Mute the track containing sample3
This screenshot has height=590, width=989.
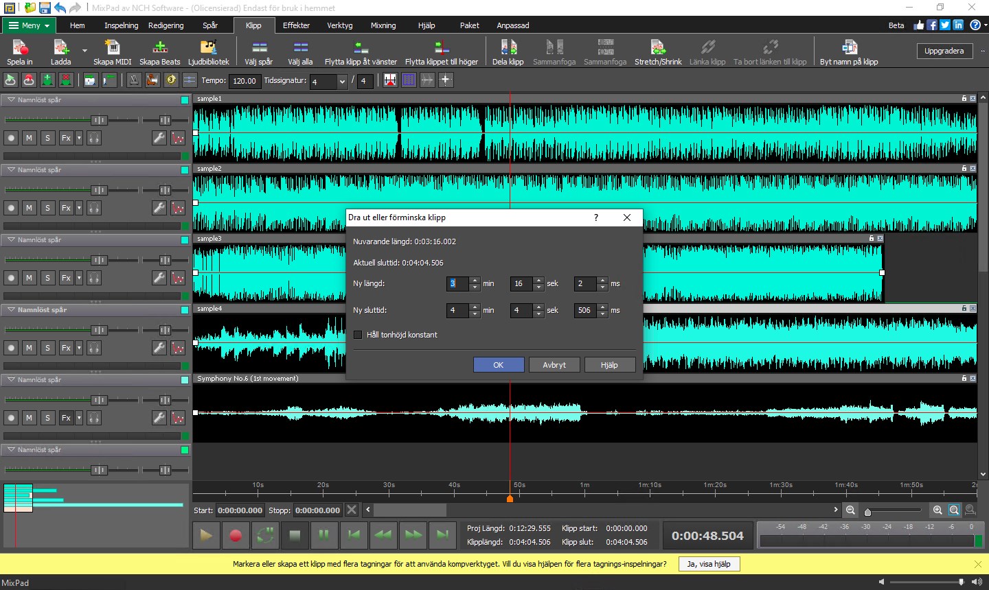(x=29, y=278)
